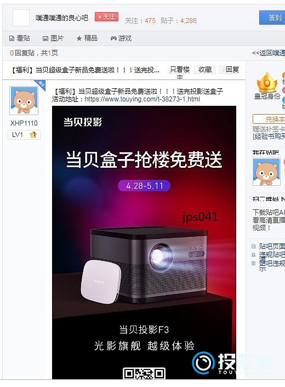
Task: Select the 游戏 gamepad tab
Action: pyautogui.click(x=121, y=38)
